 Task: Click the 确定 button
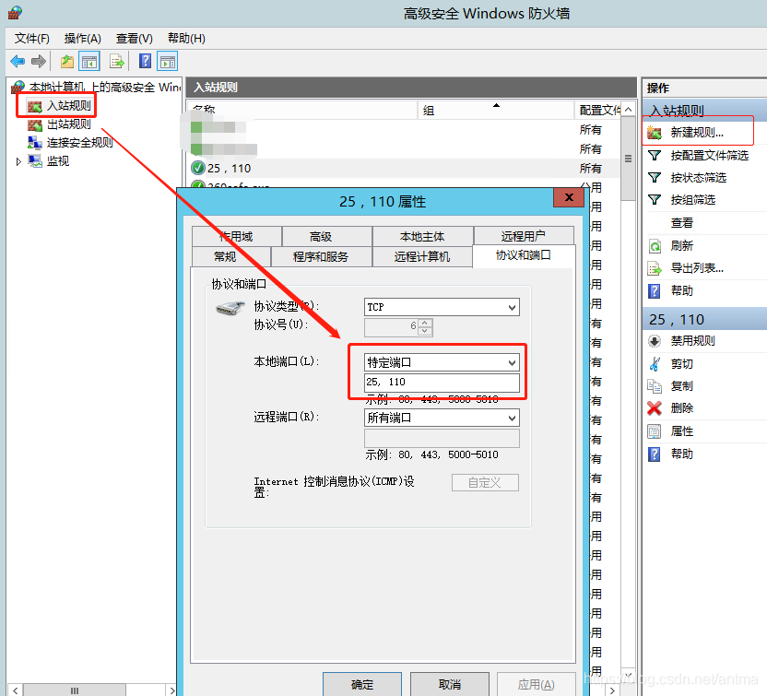tap(362, 684)
